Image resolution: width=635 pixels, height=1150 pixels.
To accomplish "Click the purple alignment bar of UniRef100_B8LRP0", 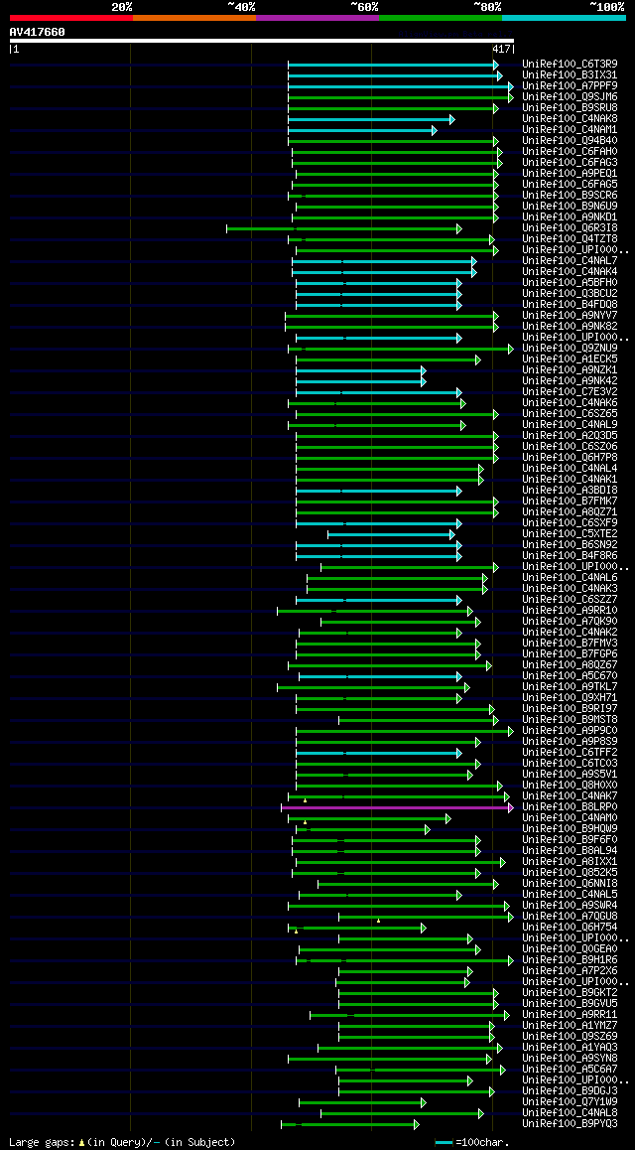I will 397,807.
